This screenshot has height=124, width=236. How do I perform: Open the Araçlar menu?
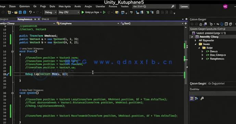[x=88, y=7]
